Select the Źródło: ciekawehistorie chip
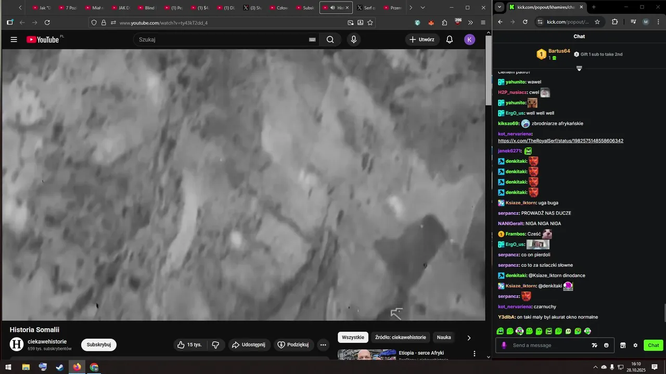 pyautogui.click(x=401, y=337)
